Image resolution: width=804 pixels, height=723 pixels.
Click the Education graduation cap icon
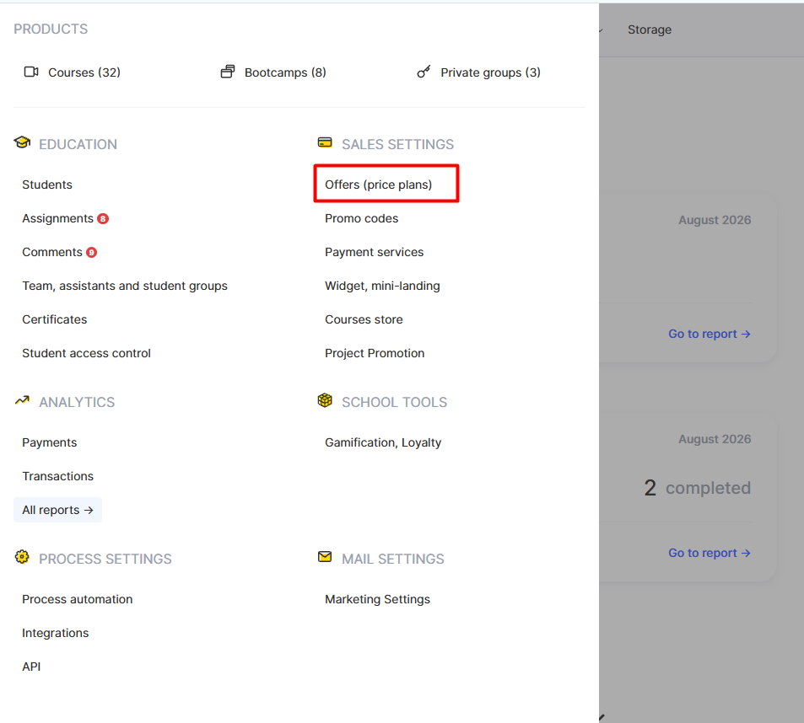coord(22,142)
